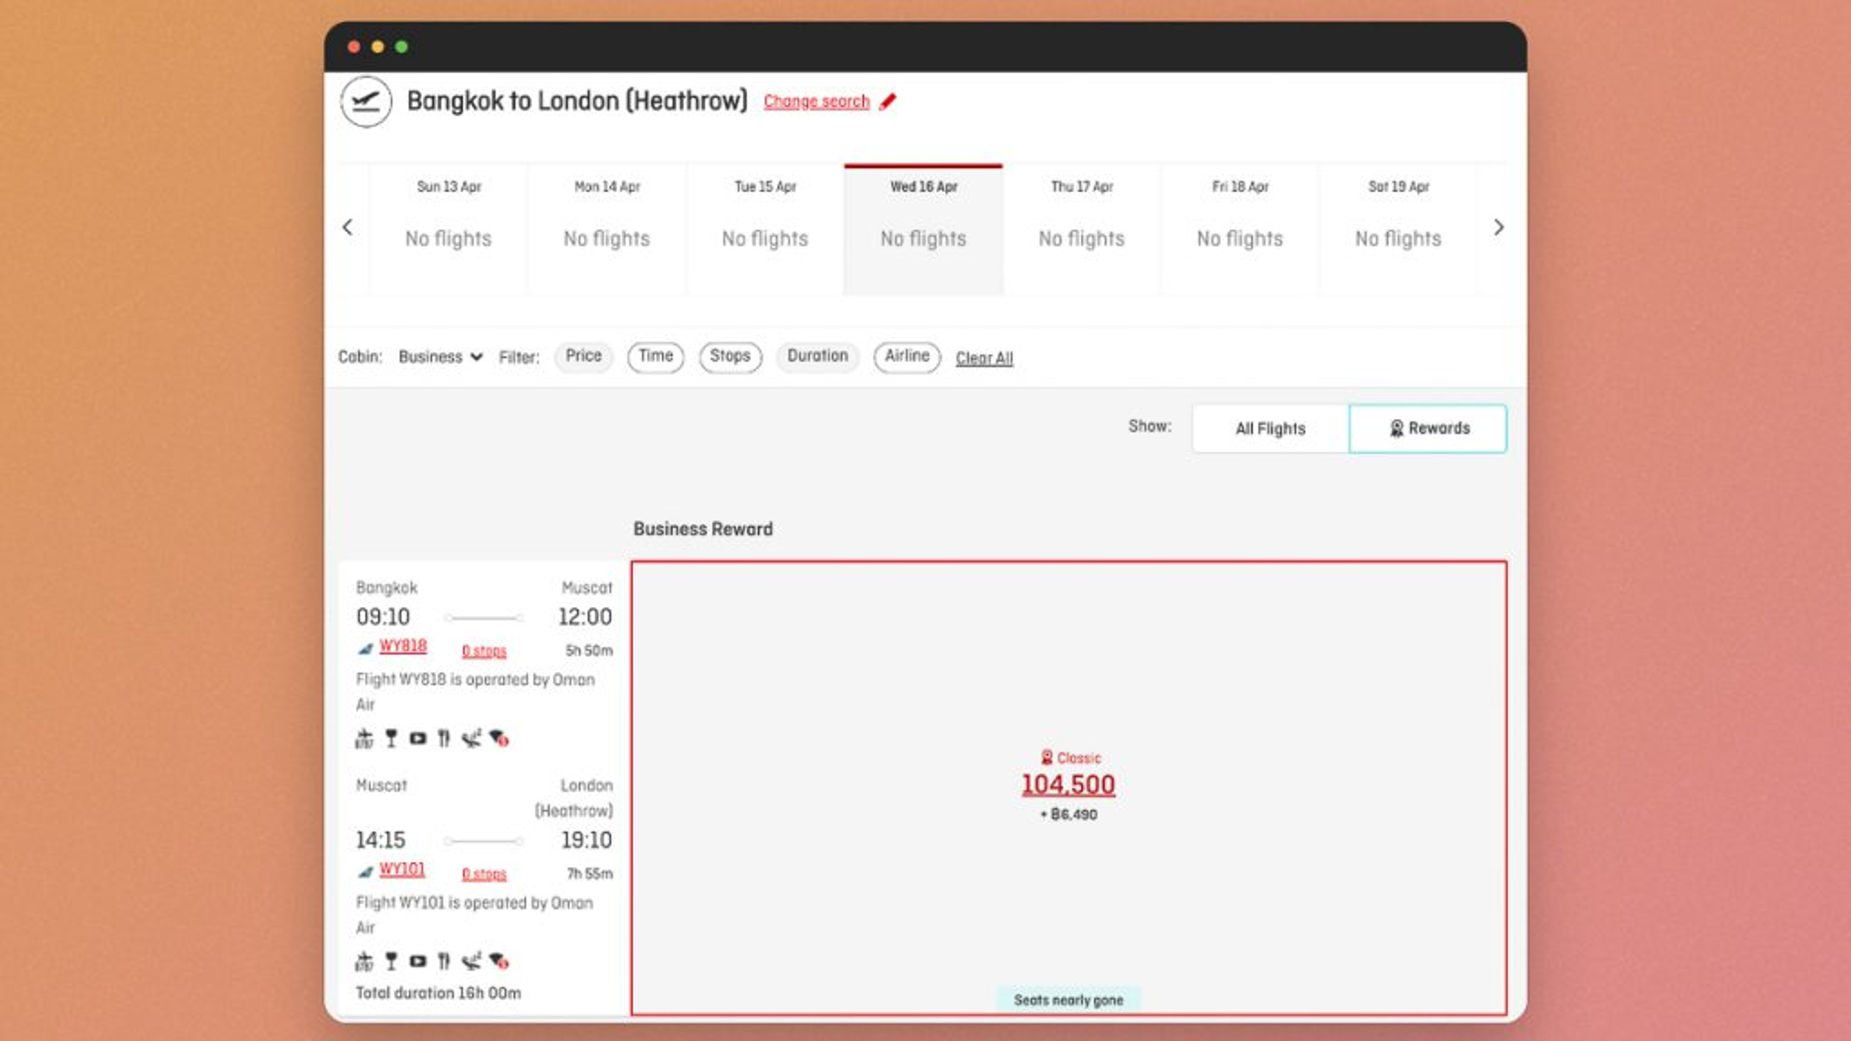This screenshot has width=1851, height=1041.
Task: Click the wine glass icon for flight WY818
Action: click(x=391, y=738)
